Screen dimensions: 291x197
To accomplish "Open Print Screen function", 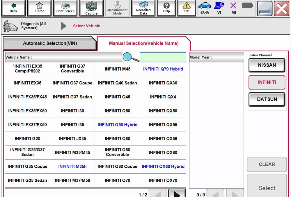I will (65, 8).
